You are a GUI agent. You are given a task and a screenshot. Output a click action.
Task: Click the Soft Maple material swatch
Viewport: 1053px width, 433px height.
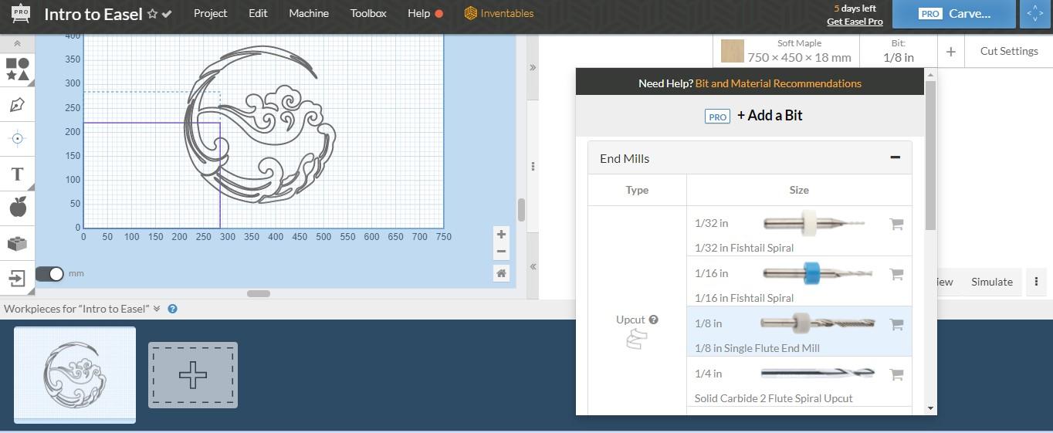pyautogui.click(x=732, y=51)
